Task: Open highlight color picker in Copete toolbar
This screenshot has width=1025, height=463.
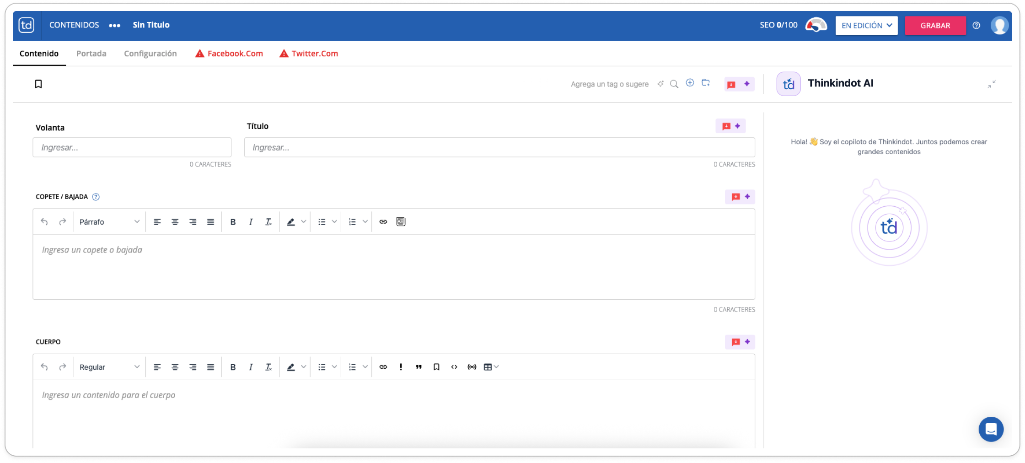Action: (x=303, y=222)
